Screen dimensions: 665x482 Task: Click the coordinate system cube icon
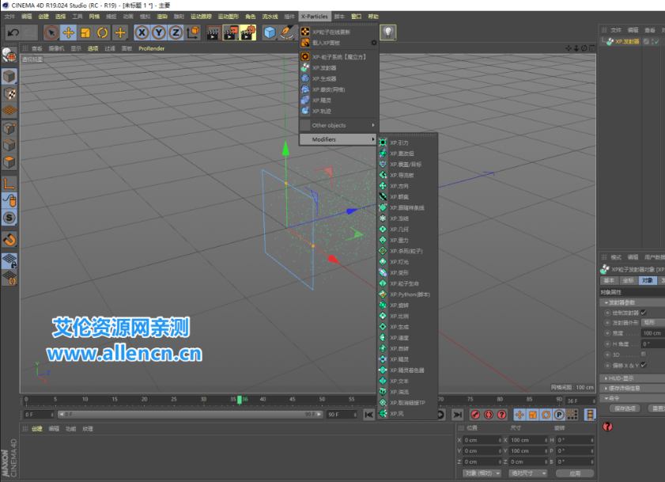(193, 32)
